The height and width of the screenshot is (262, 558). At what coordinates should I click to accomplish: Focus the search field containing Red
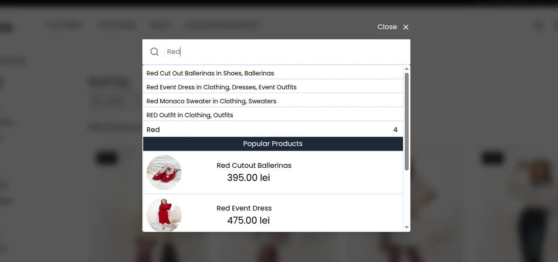coord(284,52)
